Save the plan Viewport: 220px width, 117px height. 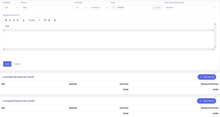pos(7,64)
